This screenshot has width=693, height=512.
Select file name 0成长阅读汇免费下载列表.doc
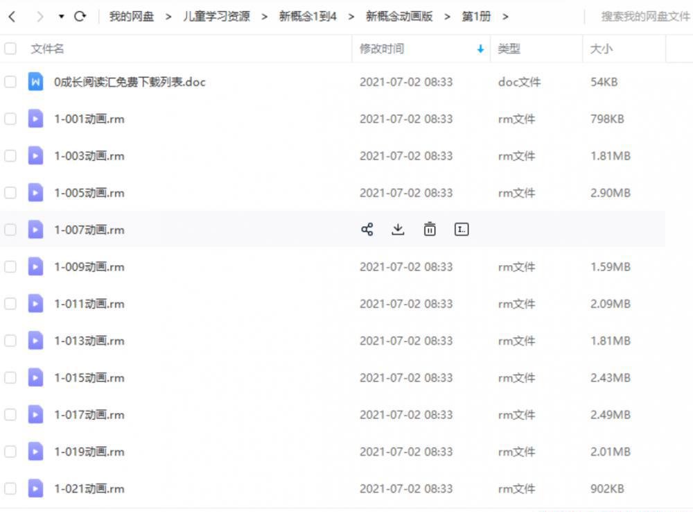130,82
